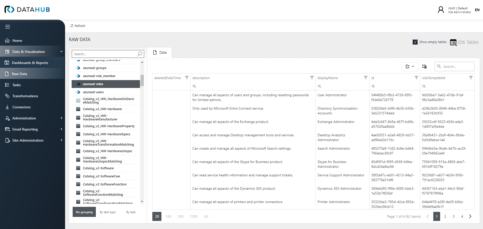Image resolution: width=483 pixels, height=229 pixels.
Task: Expand the Administration section
Action: (x=24, y=118)
